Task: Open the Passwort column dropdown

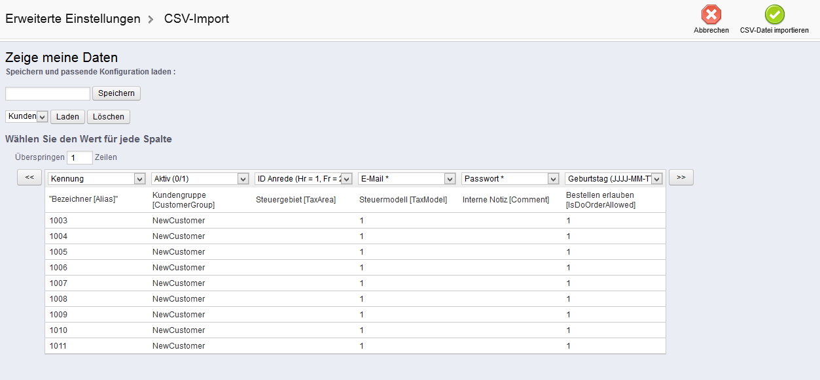Action: pos(510,179)
